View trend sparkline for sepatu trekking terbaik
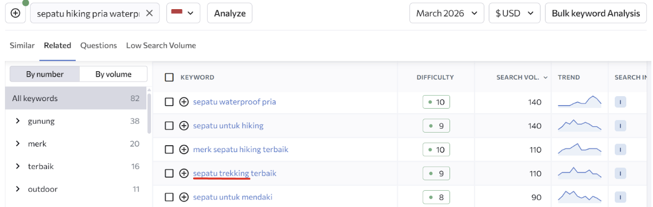 tap(580, 173)
